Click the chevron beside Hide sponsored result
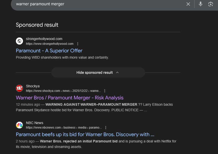 117,72
